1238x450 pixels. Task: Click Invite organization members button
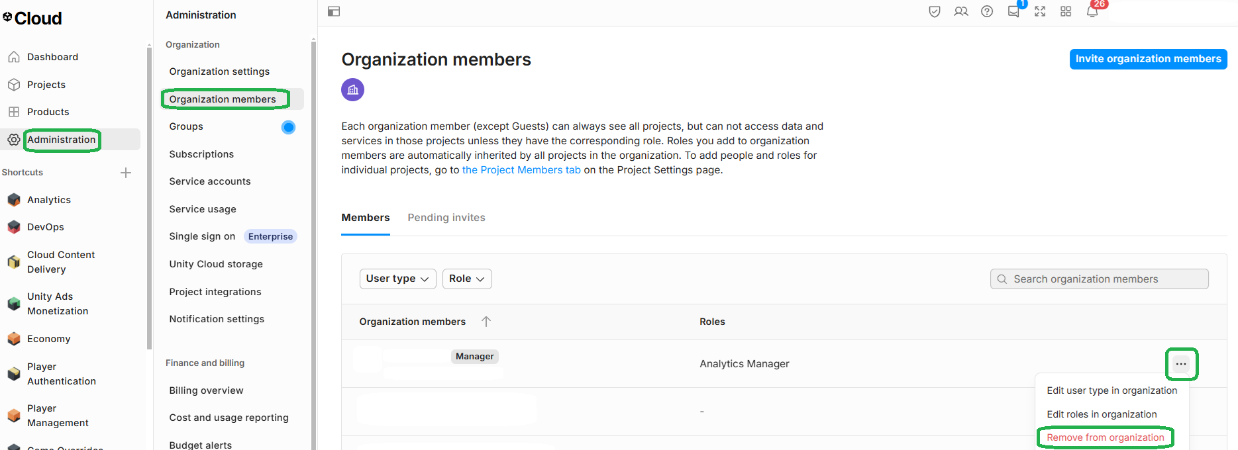(x=1148, y=59)
